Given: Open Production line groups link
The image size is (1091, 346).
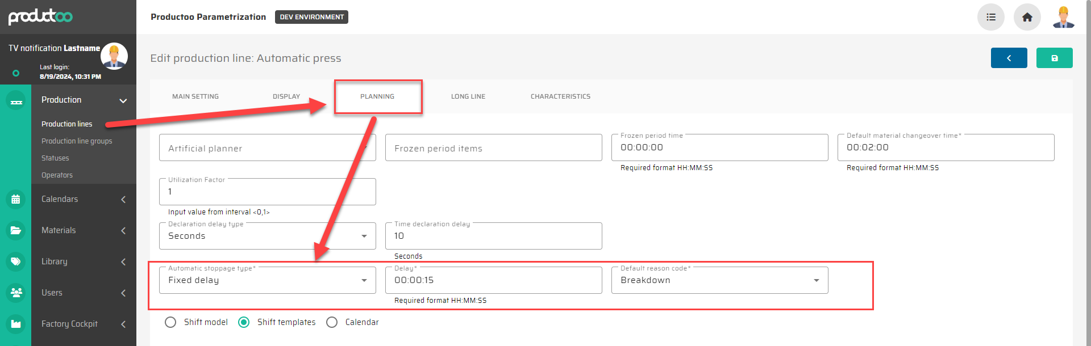Looking at the screenshot, I should point(77,141).
